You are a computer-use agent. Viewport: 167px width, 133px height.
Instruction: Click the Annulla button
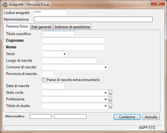pos(151,117)
